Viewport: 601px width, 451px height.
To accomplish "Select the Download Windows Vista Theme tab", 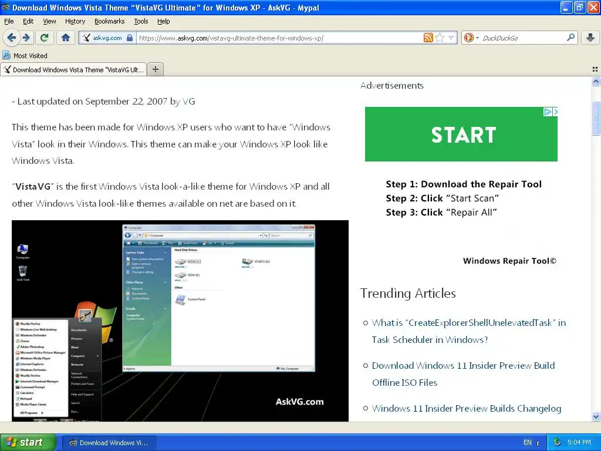I will [73, 69].
